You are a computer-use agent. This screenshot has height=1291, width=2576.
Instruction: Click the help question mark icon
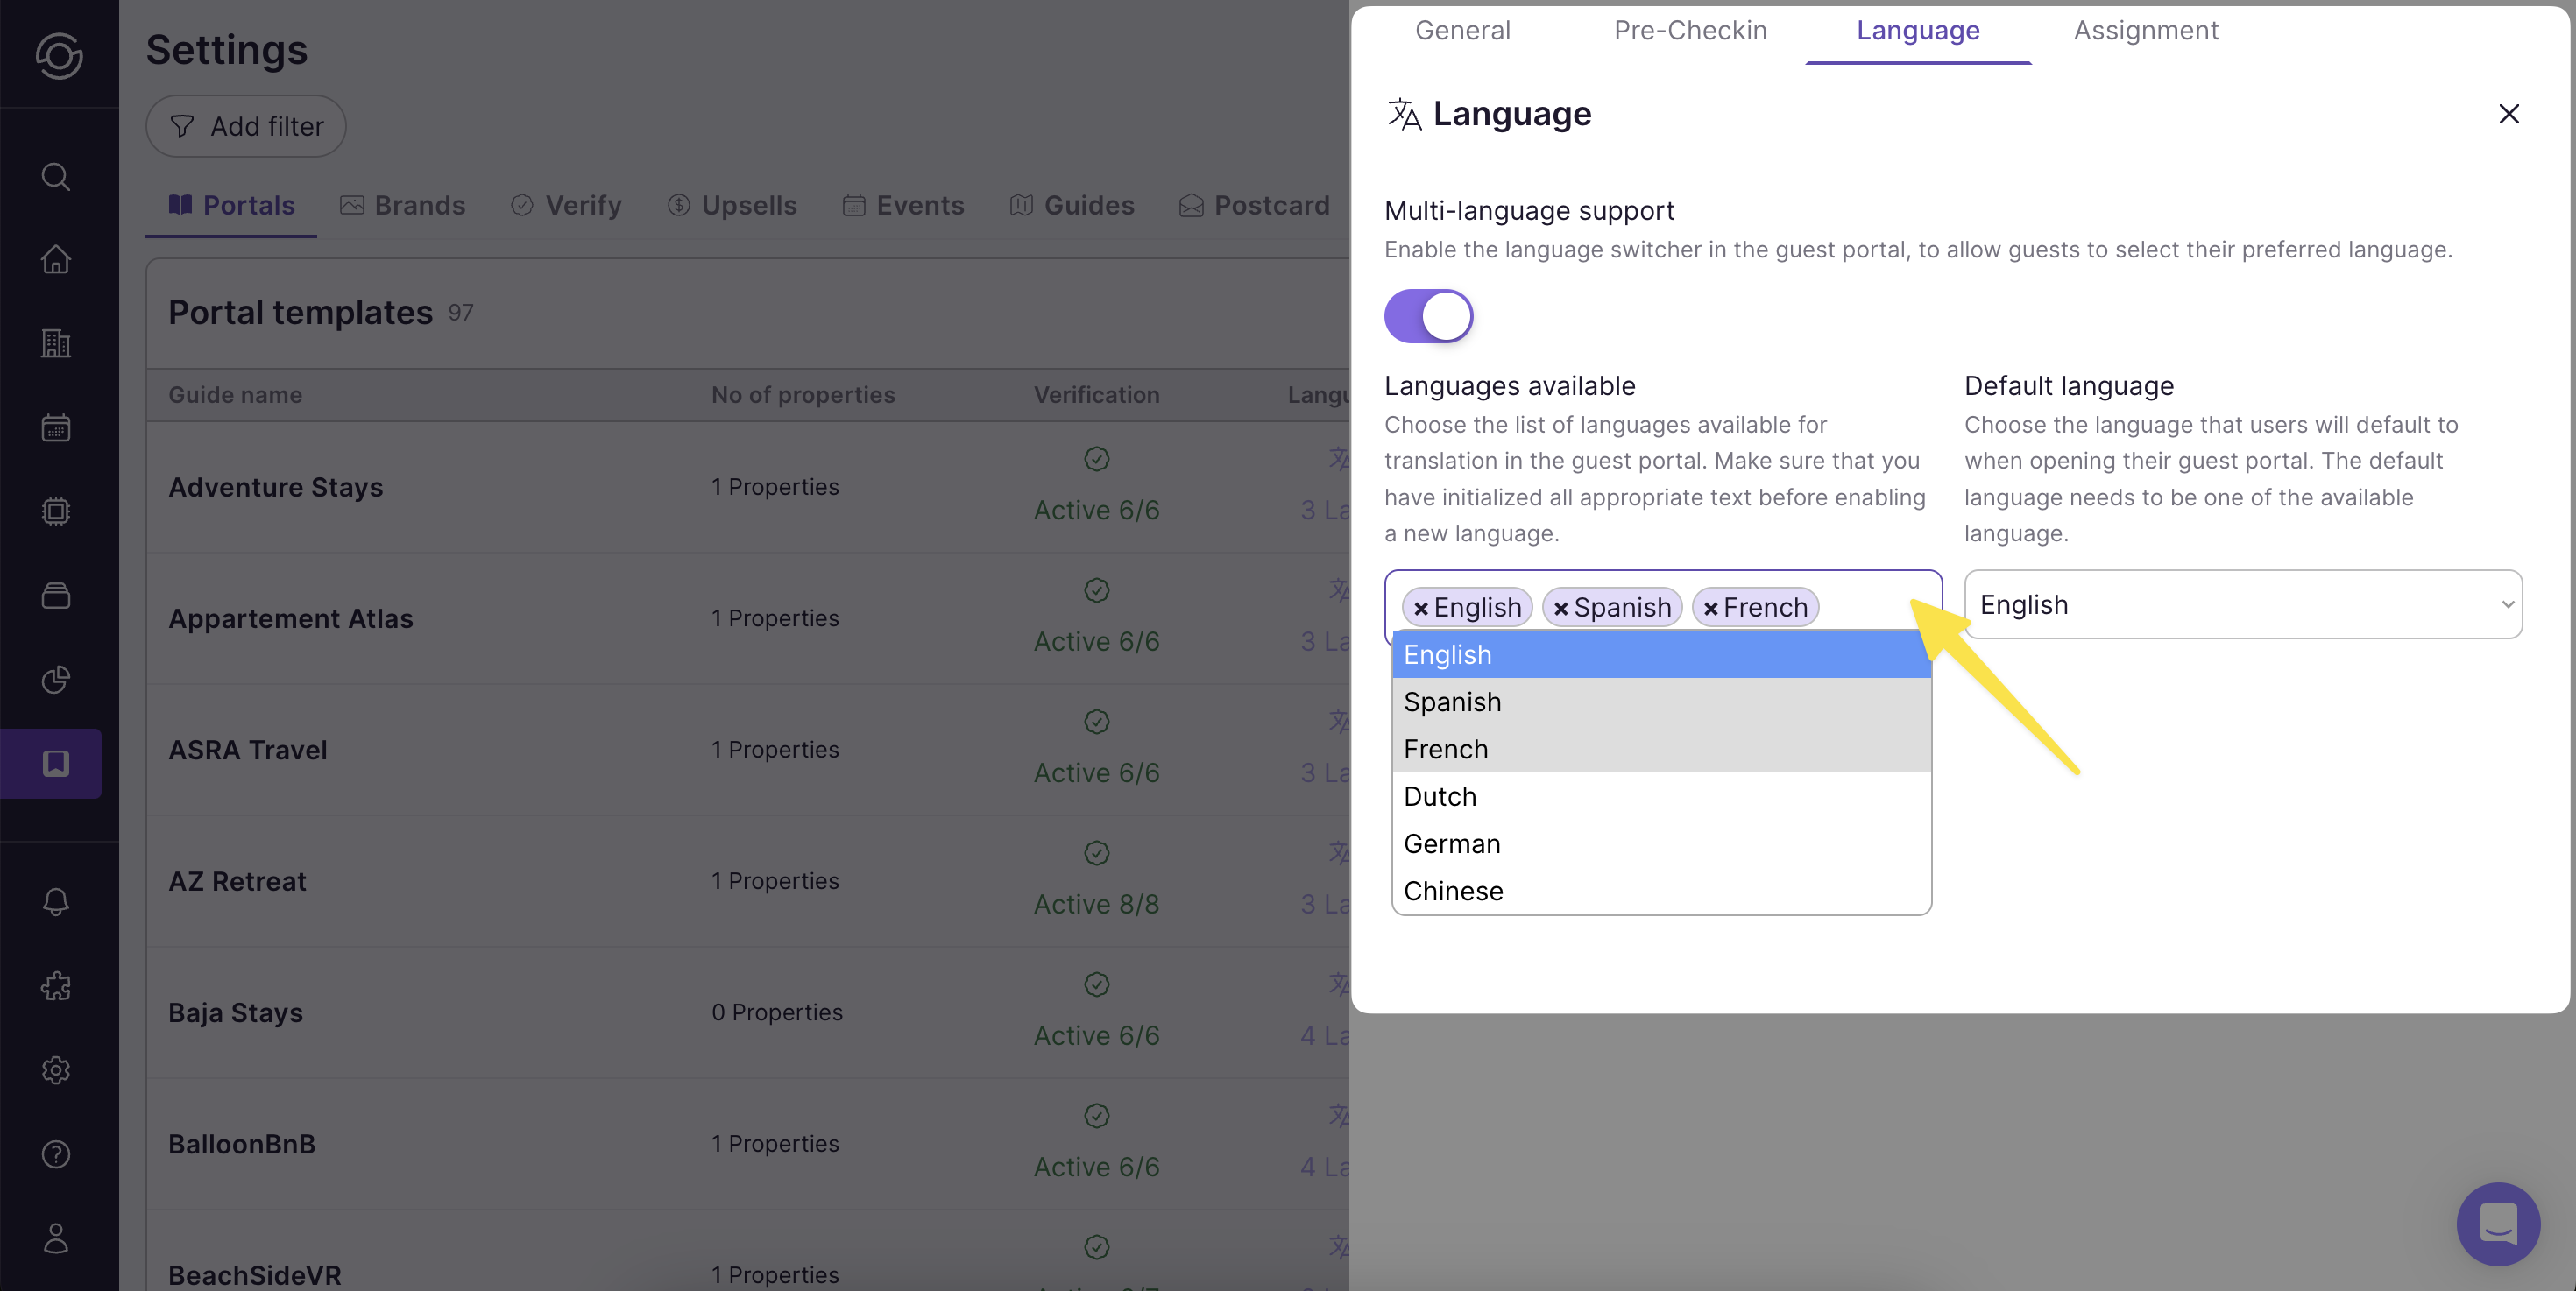56,1154
